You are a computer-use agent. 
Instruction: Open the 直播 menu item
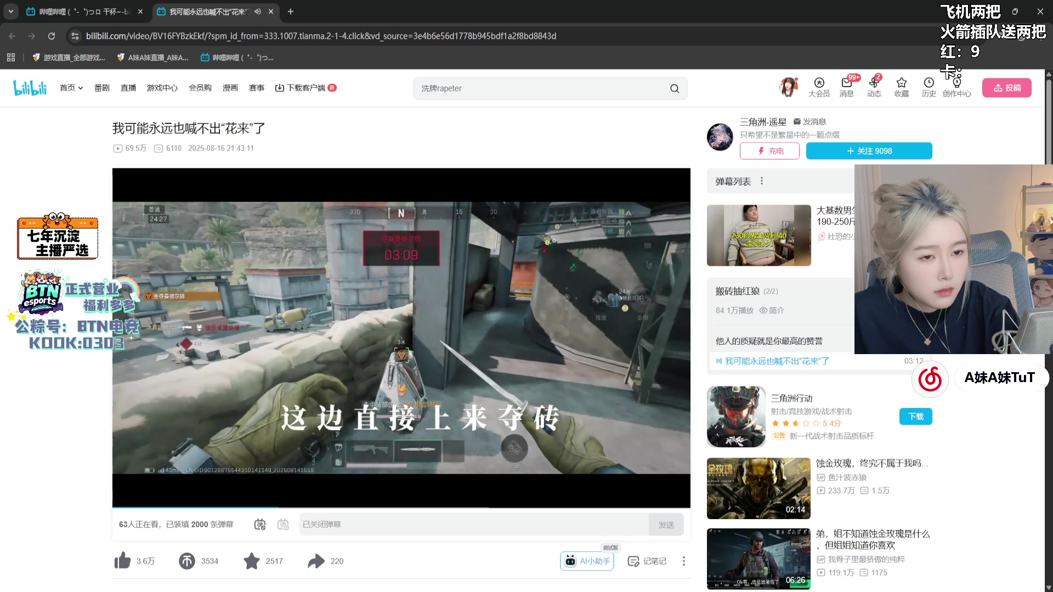128,88
